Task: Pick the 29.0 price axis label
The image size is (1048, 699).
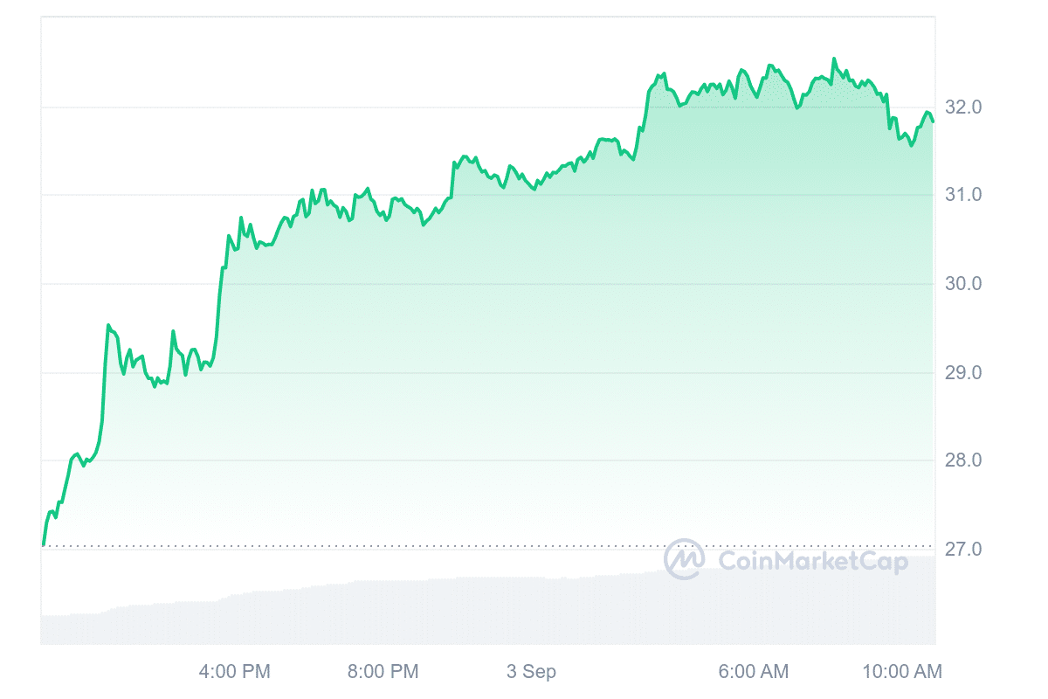Action: coord(963,373)
